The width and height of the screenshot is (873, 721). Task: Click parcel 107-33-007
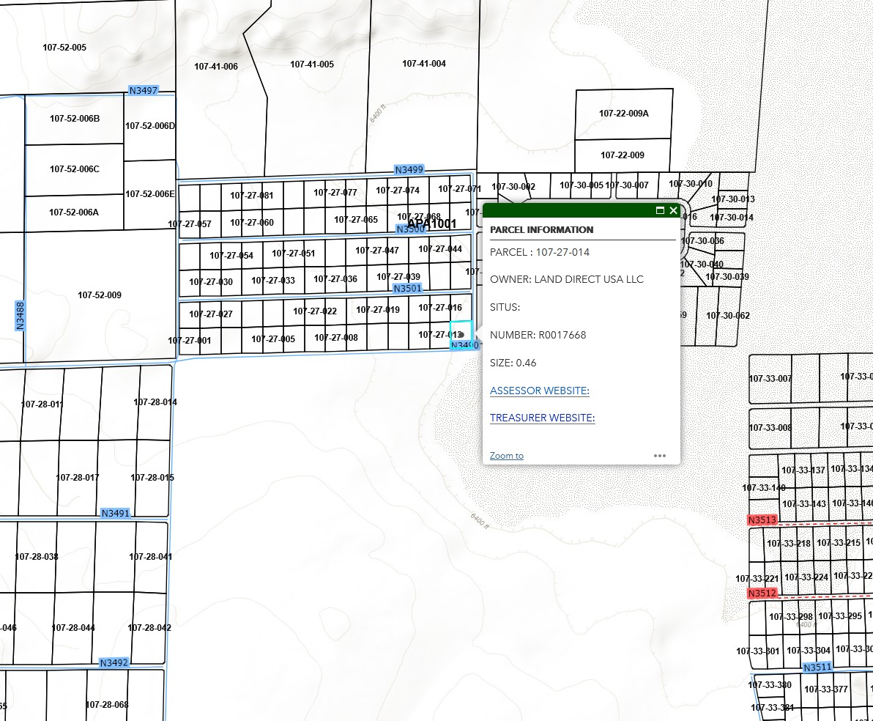point(770,379)
